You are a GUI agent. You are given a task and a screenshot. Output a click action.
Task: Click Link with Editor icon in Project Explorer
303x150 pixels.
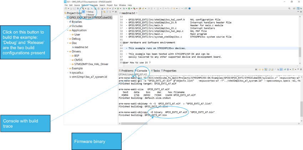pos(104,12)
